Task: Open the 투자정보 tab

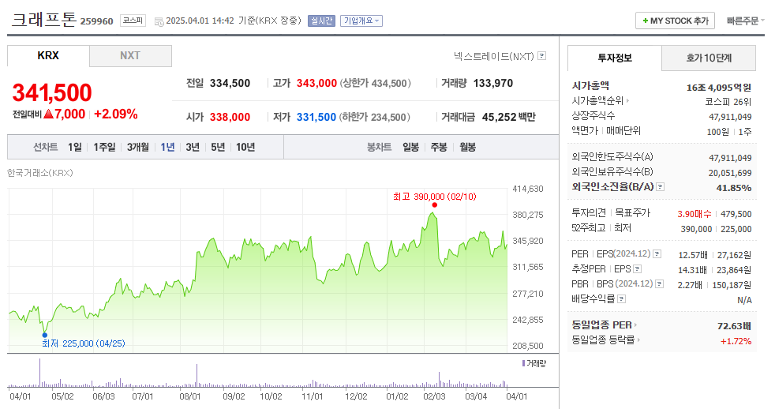Action: (x=615, y=58)
